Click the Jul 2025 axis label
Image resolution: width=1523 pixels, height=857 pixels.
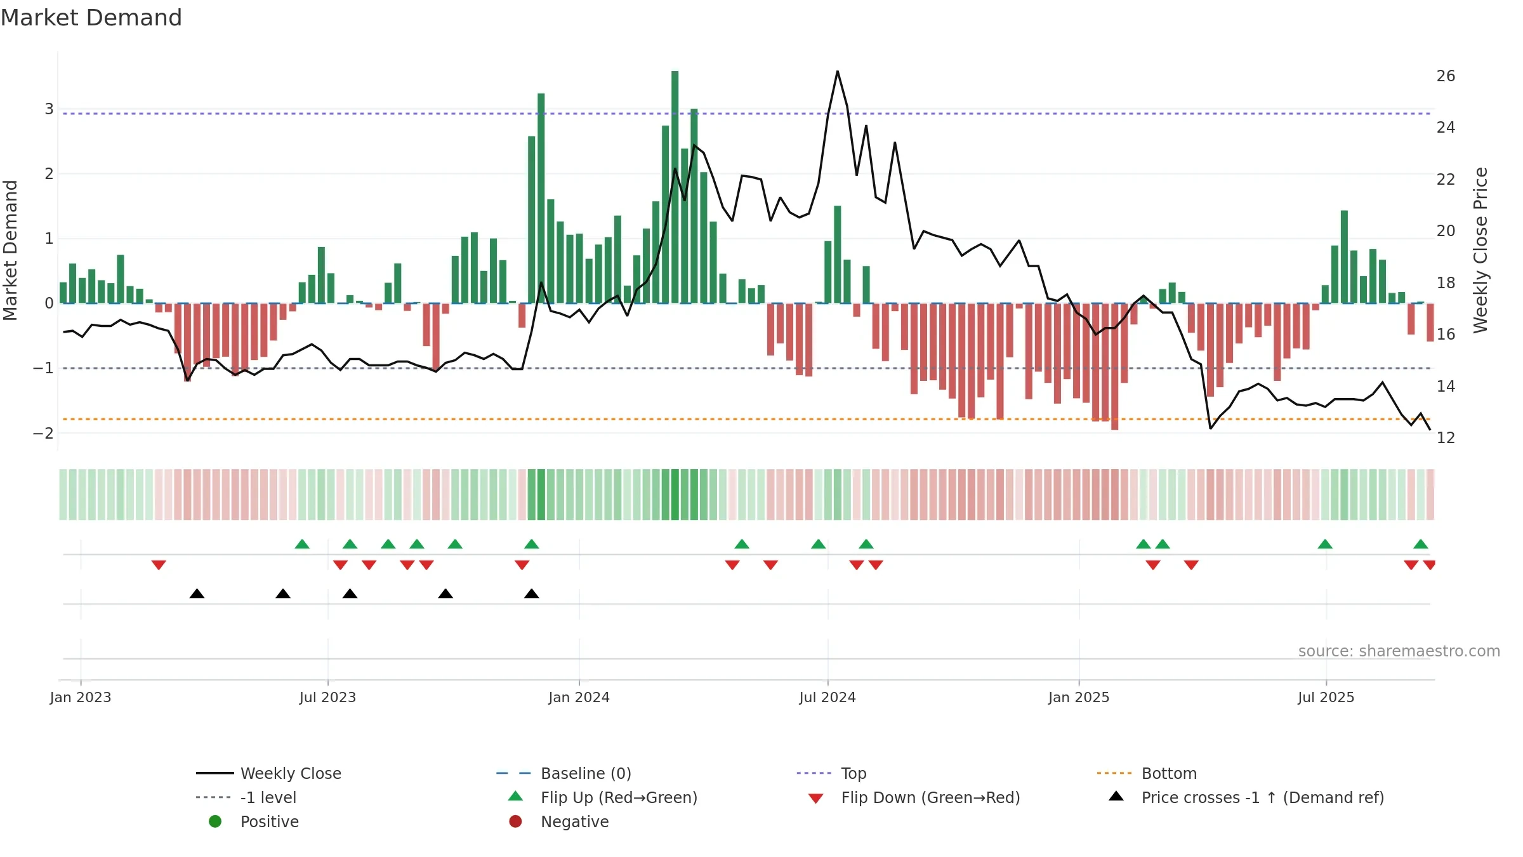pos(1326,697)
